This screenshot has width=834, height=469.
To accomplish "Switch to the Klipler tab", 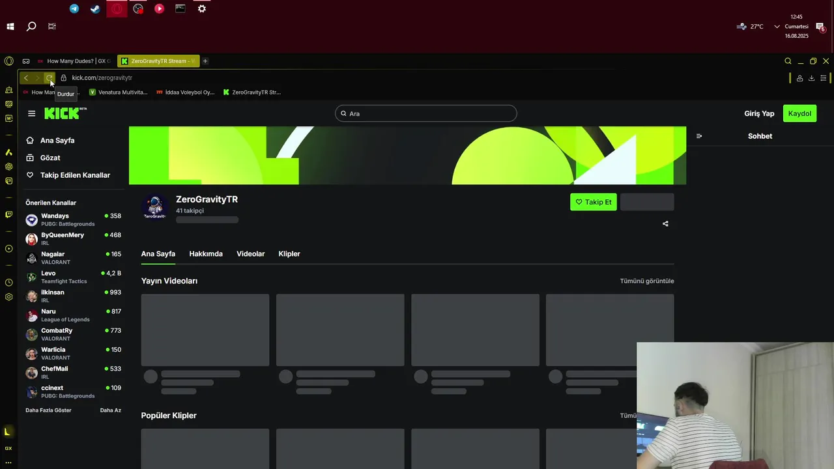I will (289, 254).
